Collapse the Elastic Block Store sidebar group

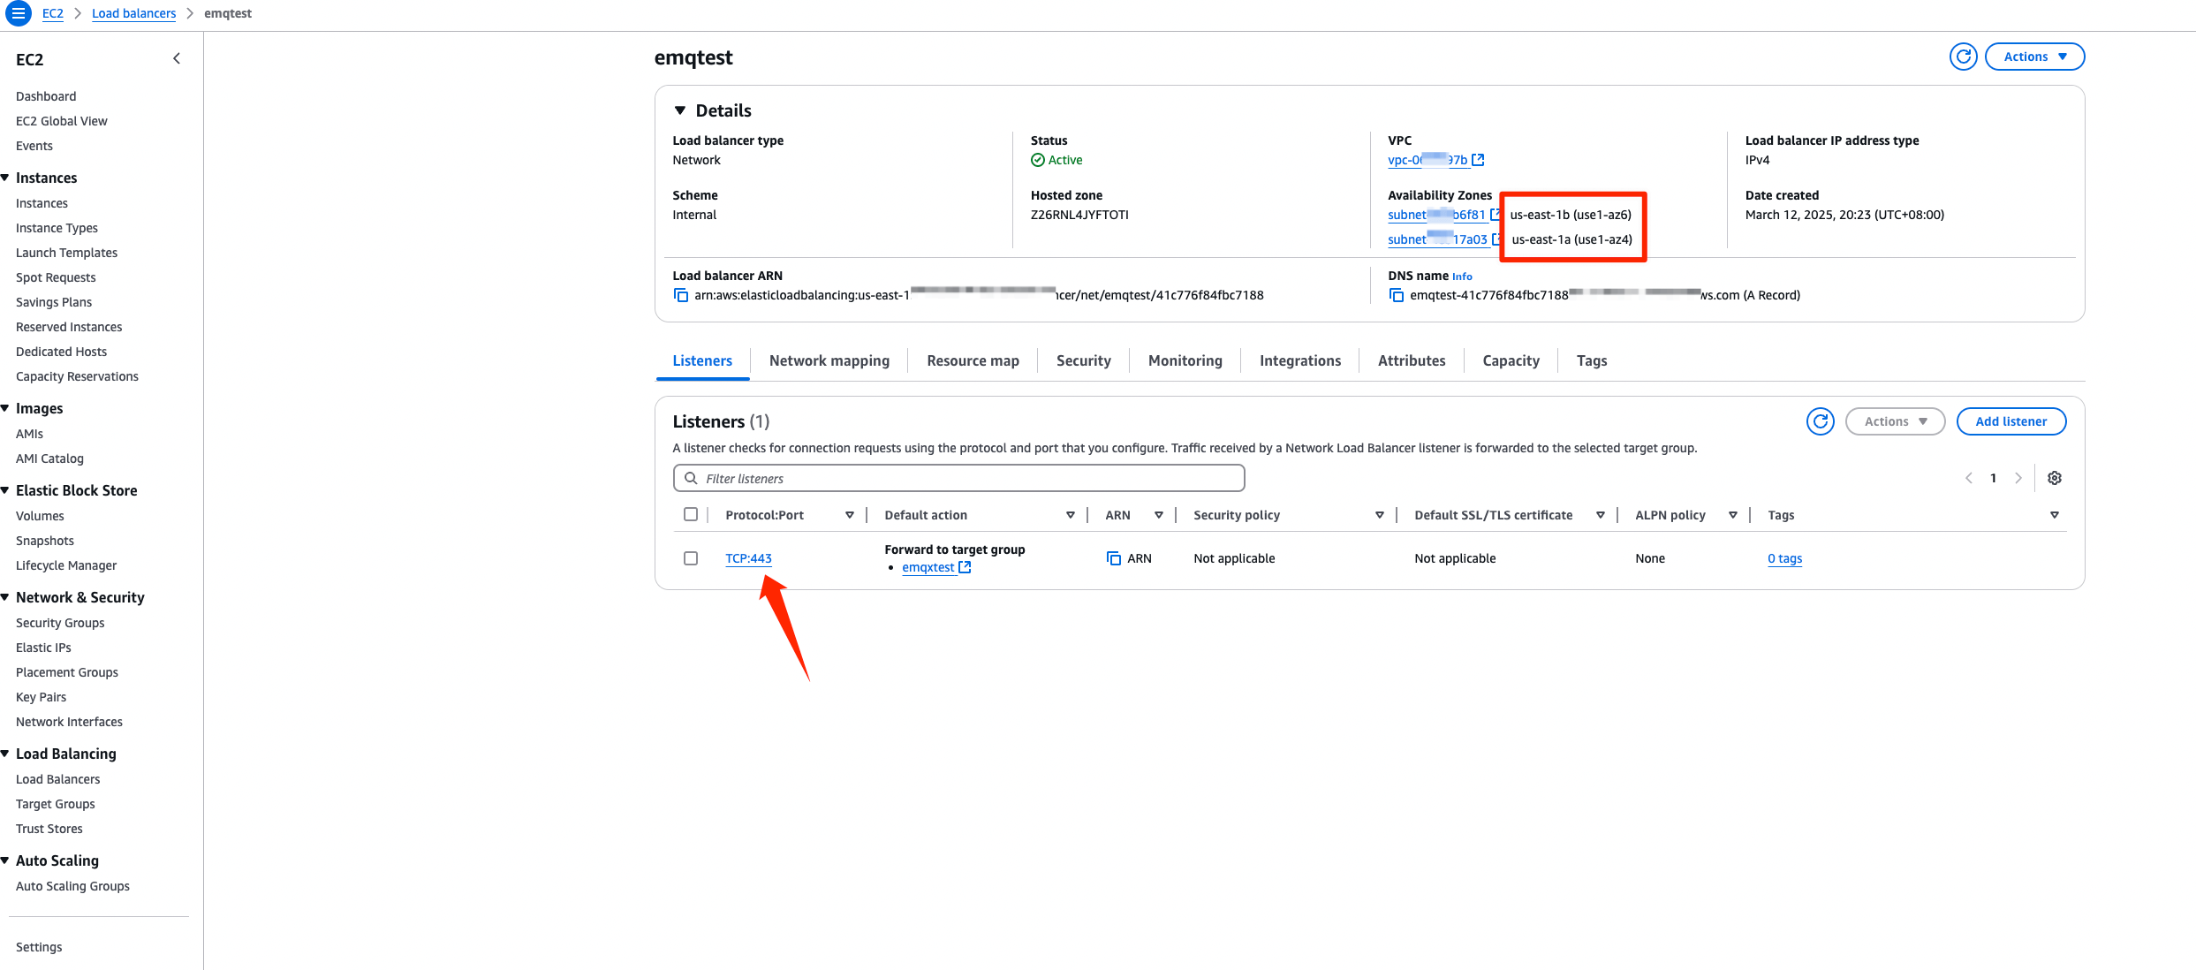[x=5, y=490]
